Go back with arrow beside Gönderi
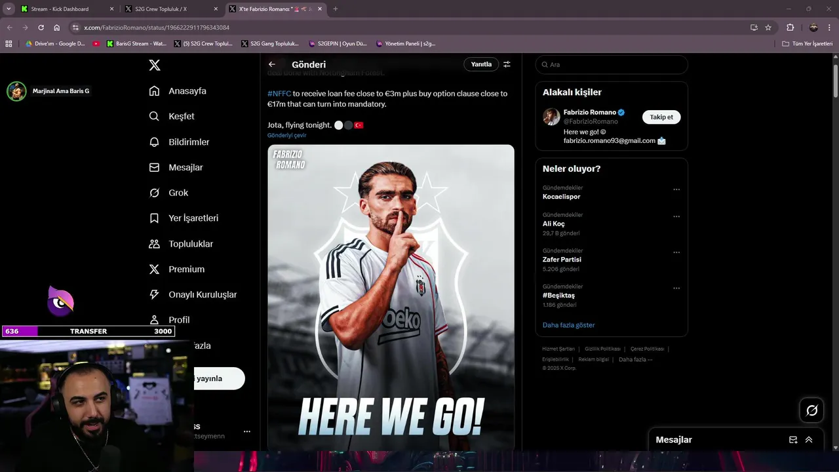Viewport: 839px width, 472px height. click(x=272, y=64)
